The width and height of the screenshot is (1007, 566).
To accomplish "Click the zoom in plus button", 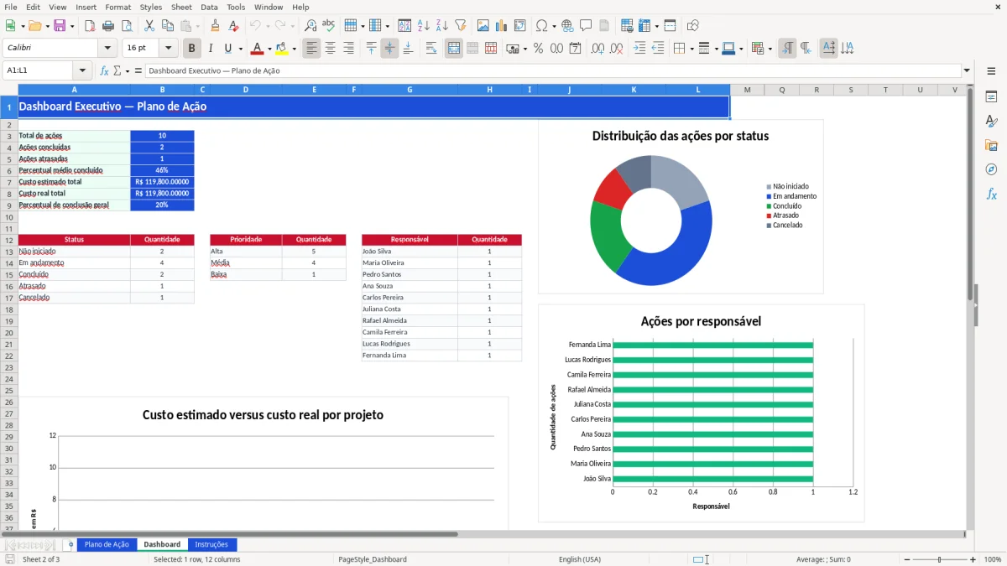I will pyautogui.click(x=973, y=559).
